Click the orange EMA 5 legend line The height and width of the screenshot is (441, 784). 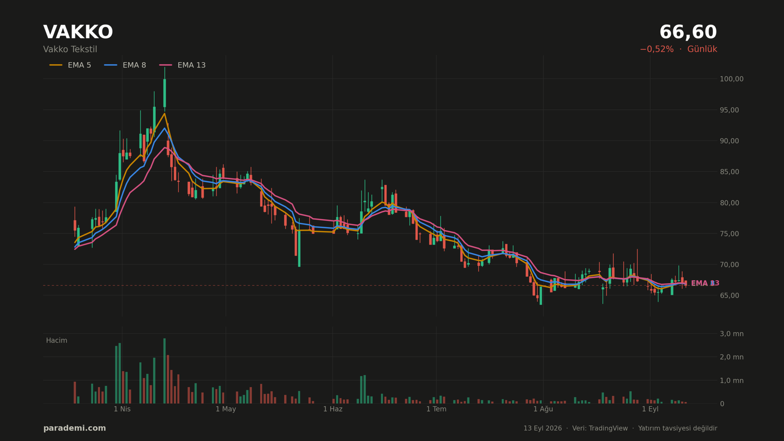[x=56, y=65]
